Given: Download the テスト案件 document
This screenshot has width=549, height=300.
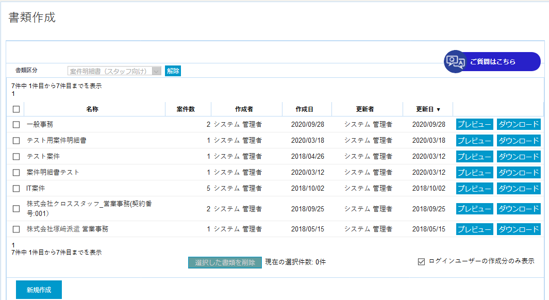Looking at the screenshot, I should point(519,157).
